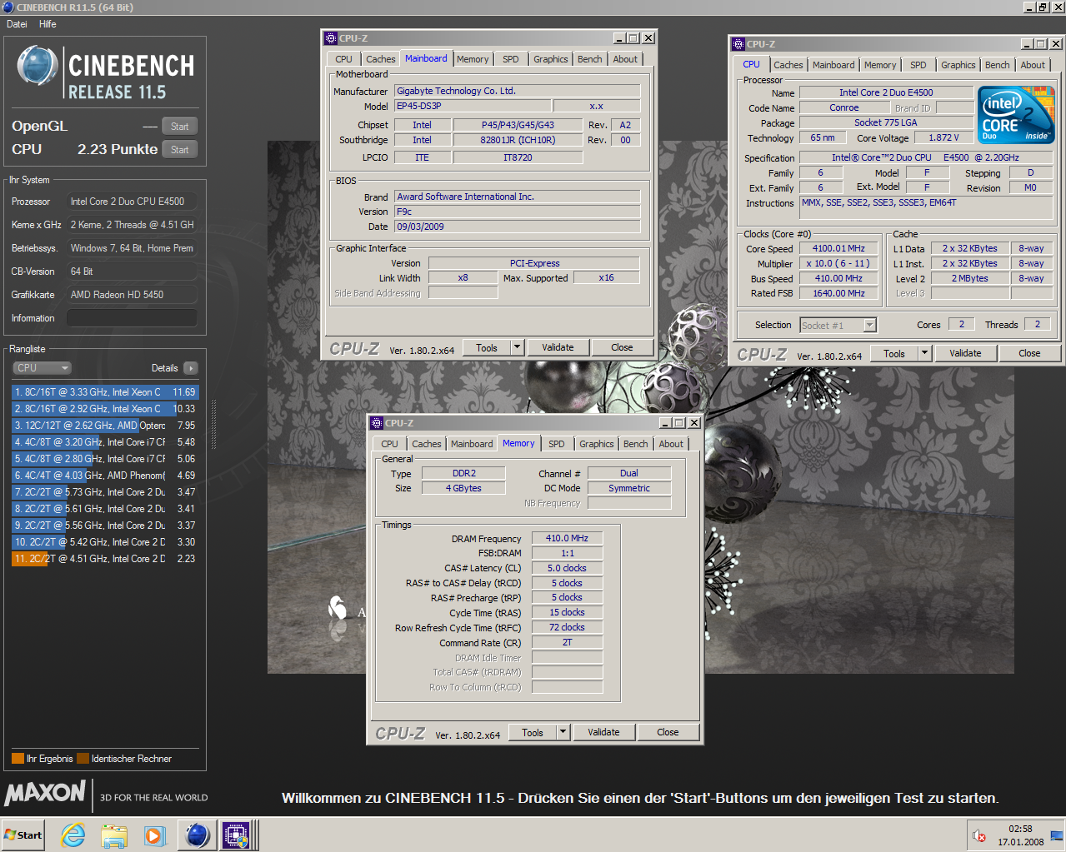
Task: Open the Hilfe menu
Action: point(48,24)
